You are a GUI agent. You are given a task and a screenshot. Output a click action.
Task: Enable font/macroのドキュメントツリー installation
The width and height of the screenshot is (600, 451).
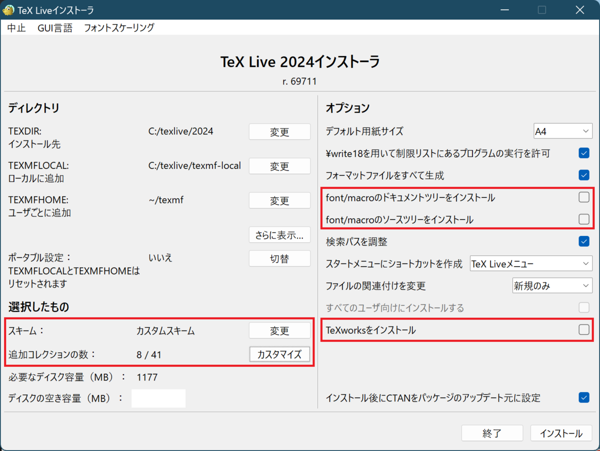coord(584,197)
